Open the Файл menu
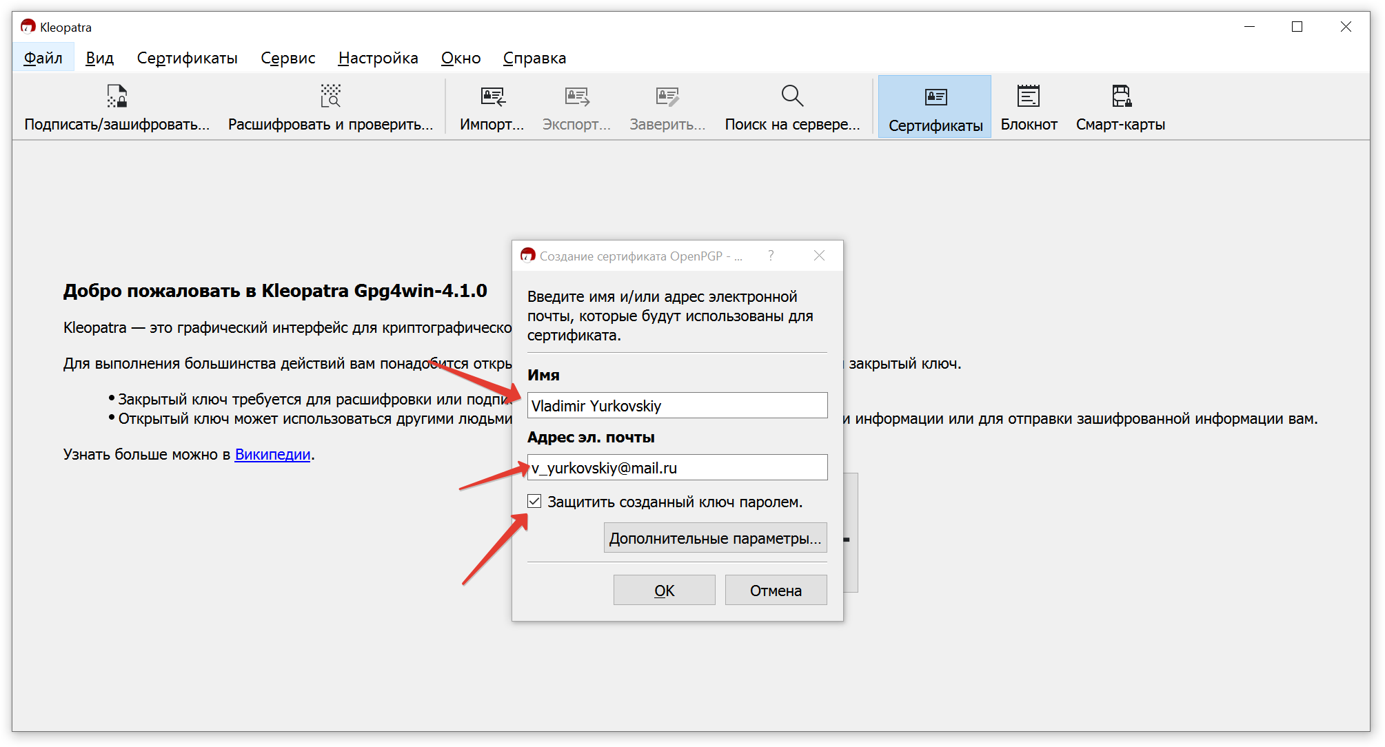Viewport: 1385px width, 747px height. pyautogui.click(x=43, y=58)
